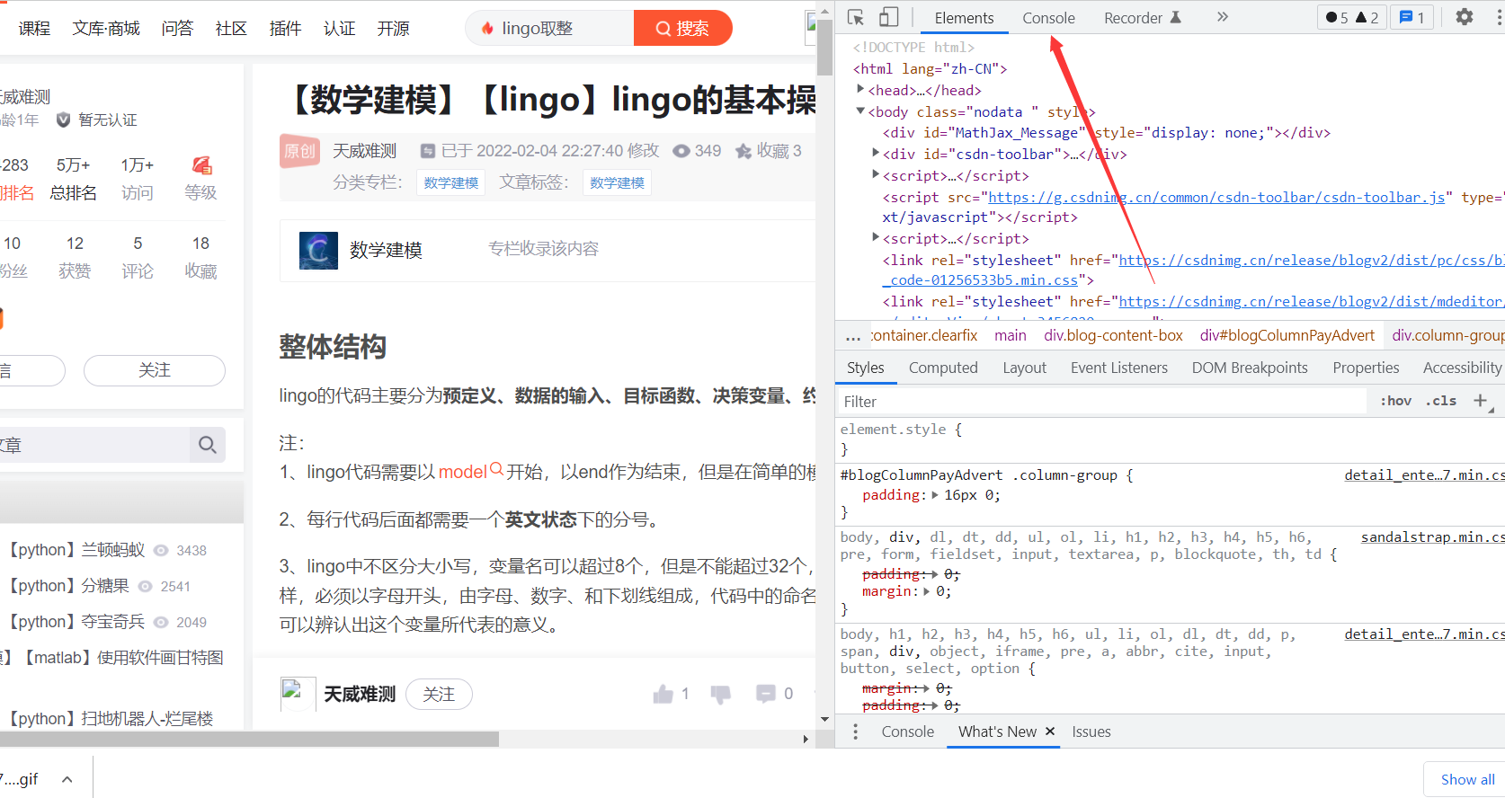Click the 关注 button in the sidebar
The height and width of the screenshot is (798, 1505).
(x=155, y=370)
